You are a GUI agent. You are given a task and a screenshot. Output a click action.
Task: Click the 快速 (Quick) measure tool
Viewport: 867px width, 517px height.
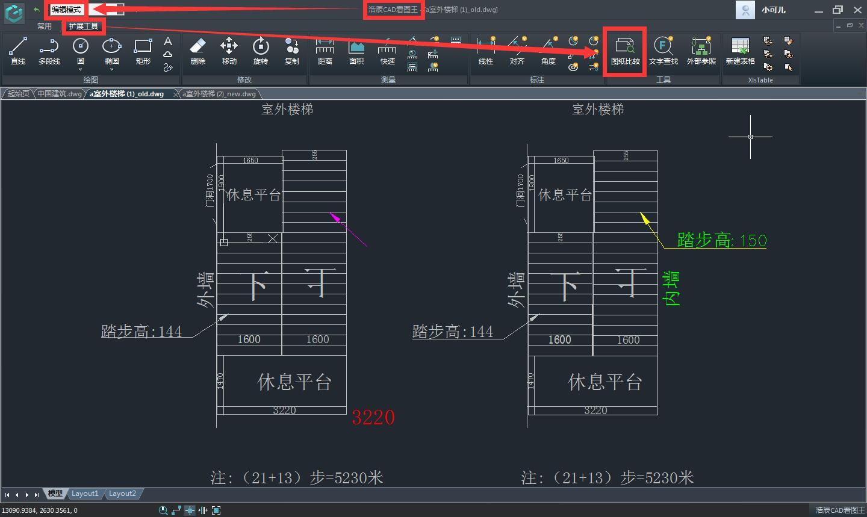pos(388,51)
